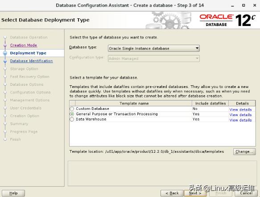This screenshot has width=260, height=197.
Task: Click the 'Yes' datafiles cell for Data Warehouse
Action: tap(210, 119)
